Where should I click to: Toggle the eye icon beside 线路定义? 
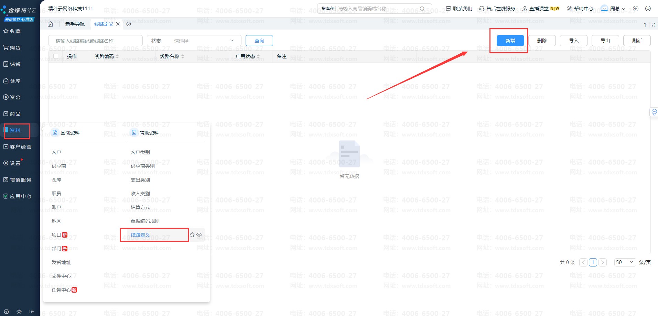click(x=199, y=235)
